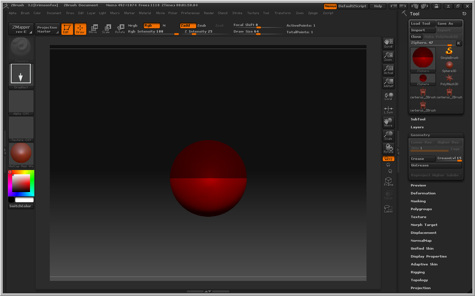The image size is (475, 296).
Task: Click the Clone button in Tool palette
Action: tap(416, 37)
